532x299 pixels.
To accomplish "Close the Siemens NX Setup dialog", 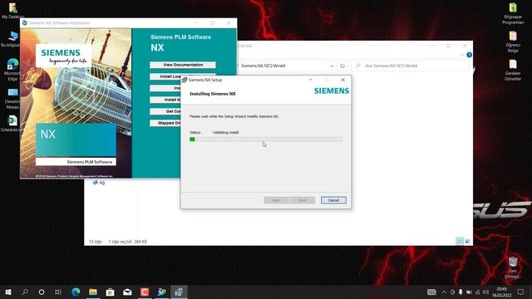I will point(343,80).
